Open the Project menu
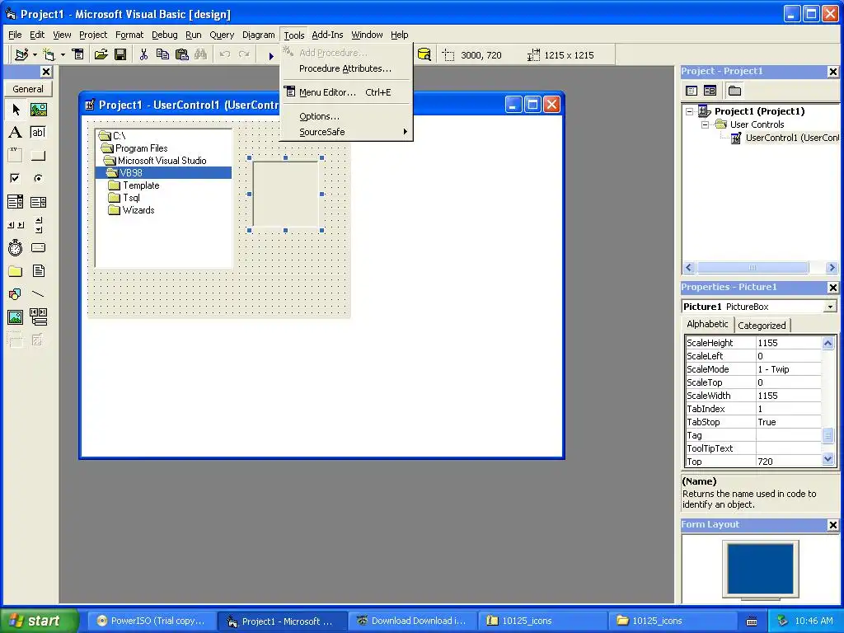 click(93, 35)
